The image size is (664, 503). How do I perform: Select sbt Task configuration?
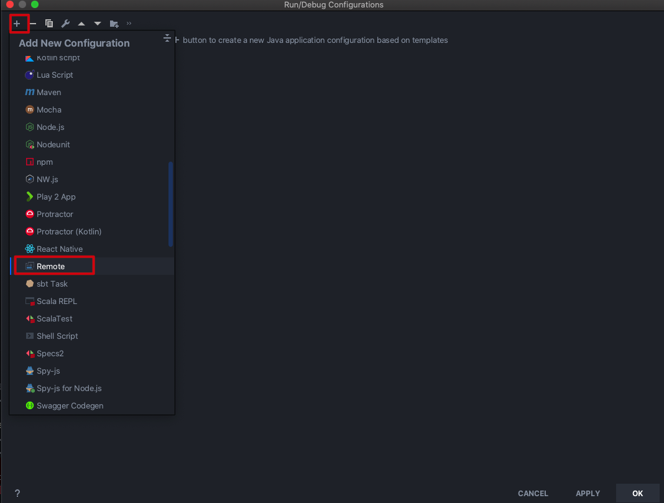point(92,284)
